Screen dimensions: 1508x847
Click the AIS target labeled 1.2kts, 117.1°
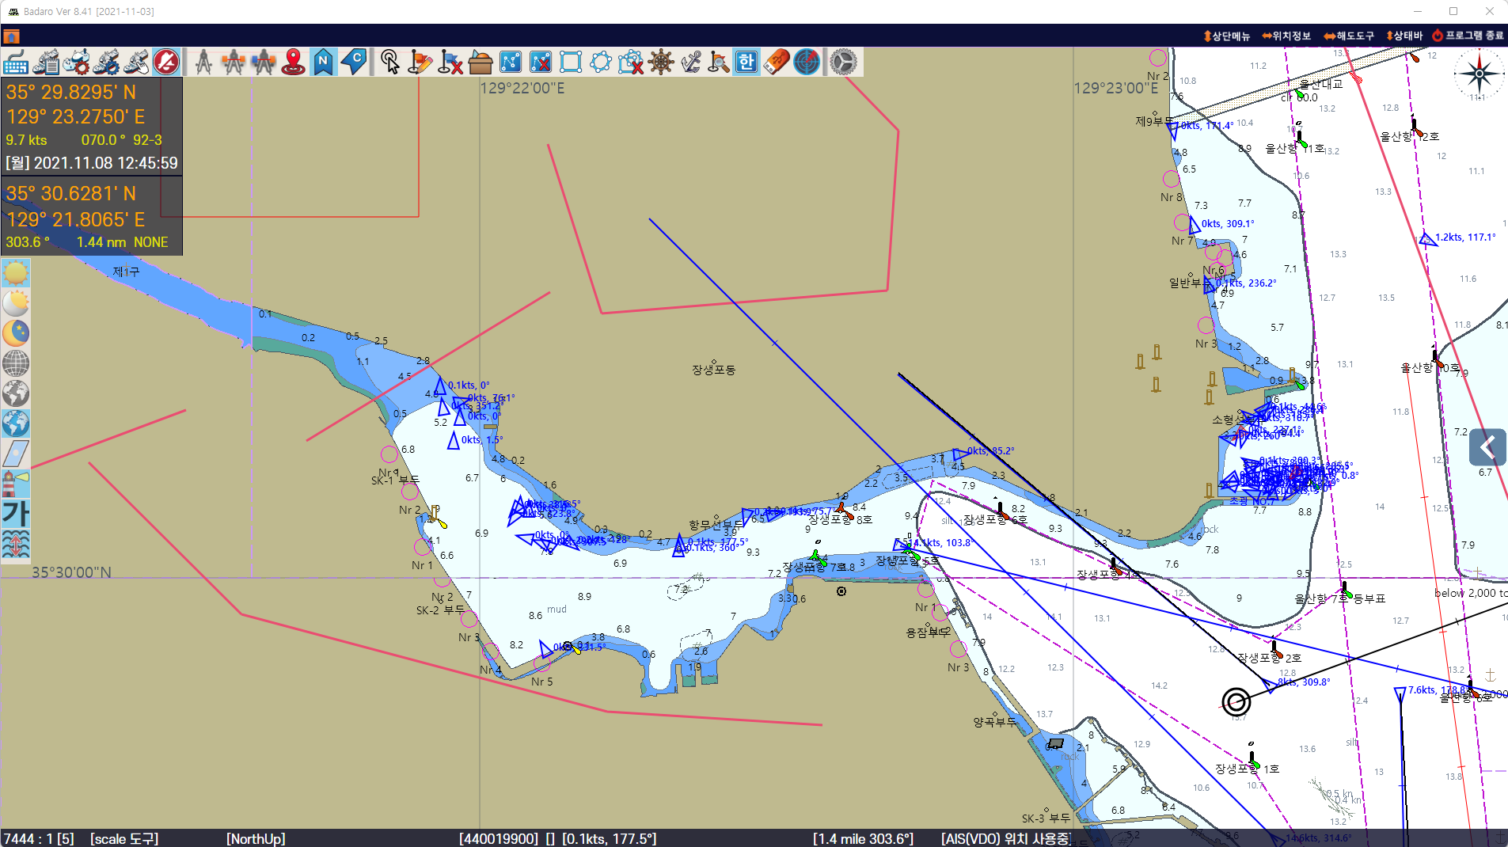1427,238
